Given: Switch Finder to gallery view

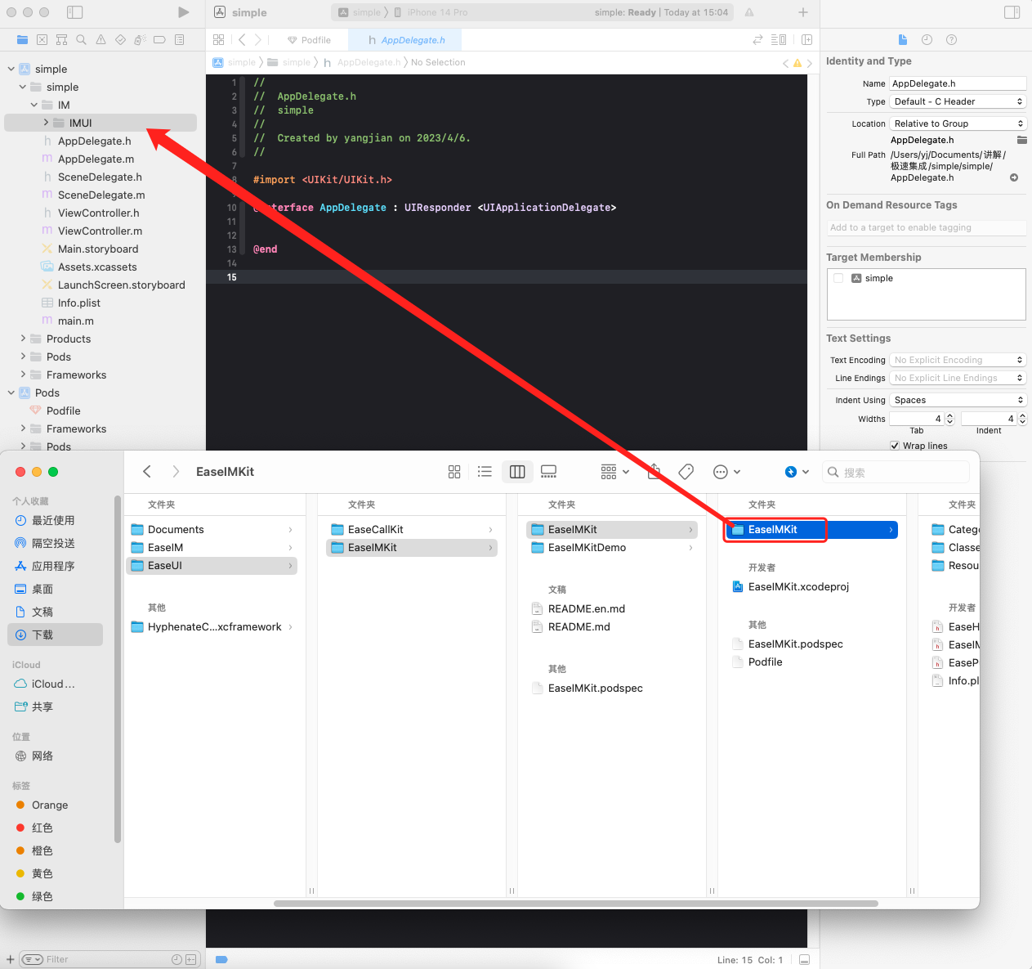Looking at the screenshot, I should click(x=548, y=472).
